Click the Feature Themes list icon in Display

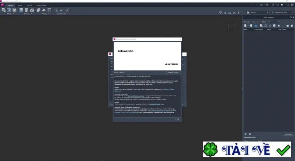pyautogui.click(x=49, y=10)
